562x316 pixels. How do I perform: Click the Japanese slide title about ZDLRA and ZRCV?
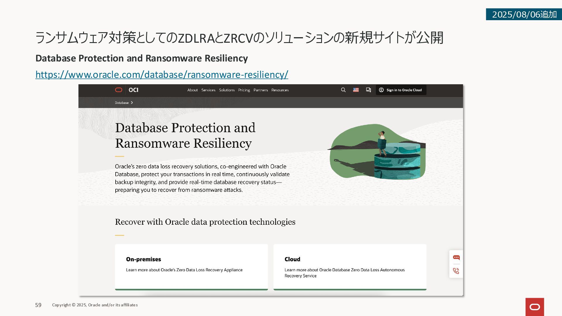239,38
